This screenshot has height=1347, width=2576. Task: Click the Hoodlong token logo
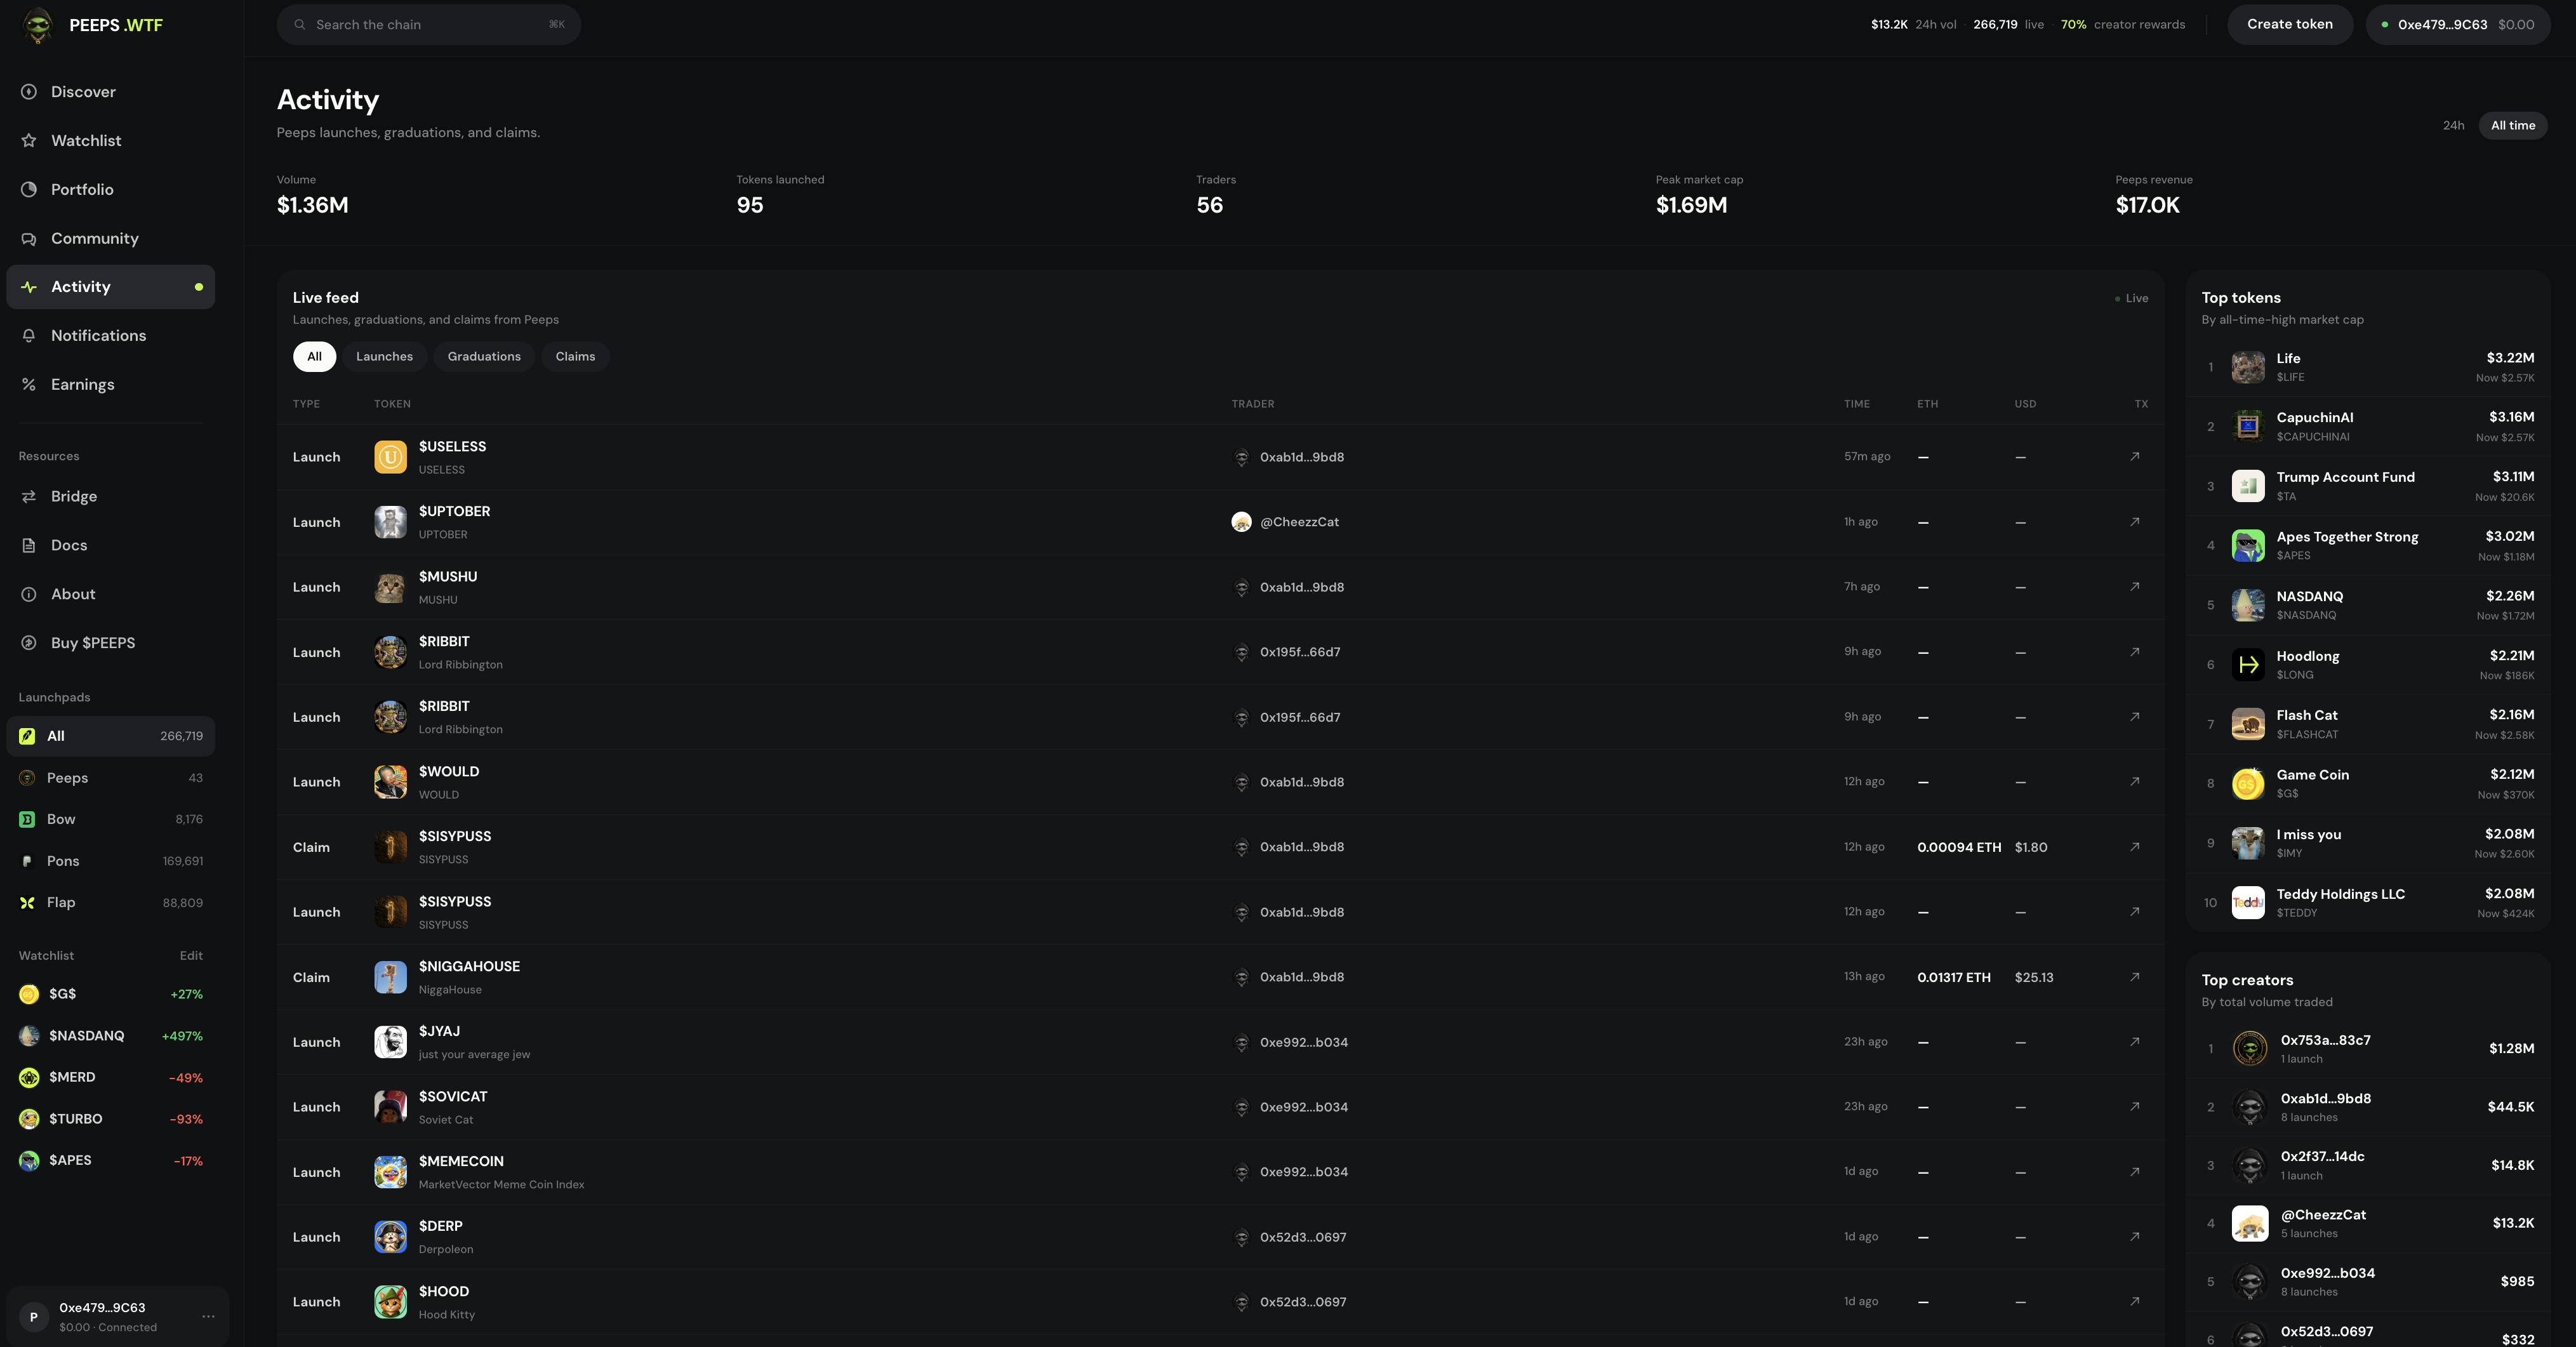coord(2248,665)
